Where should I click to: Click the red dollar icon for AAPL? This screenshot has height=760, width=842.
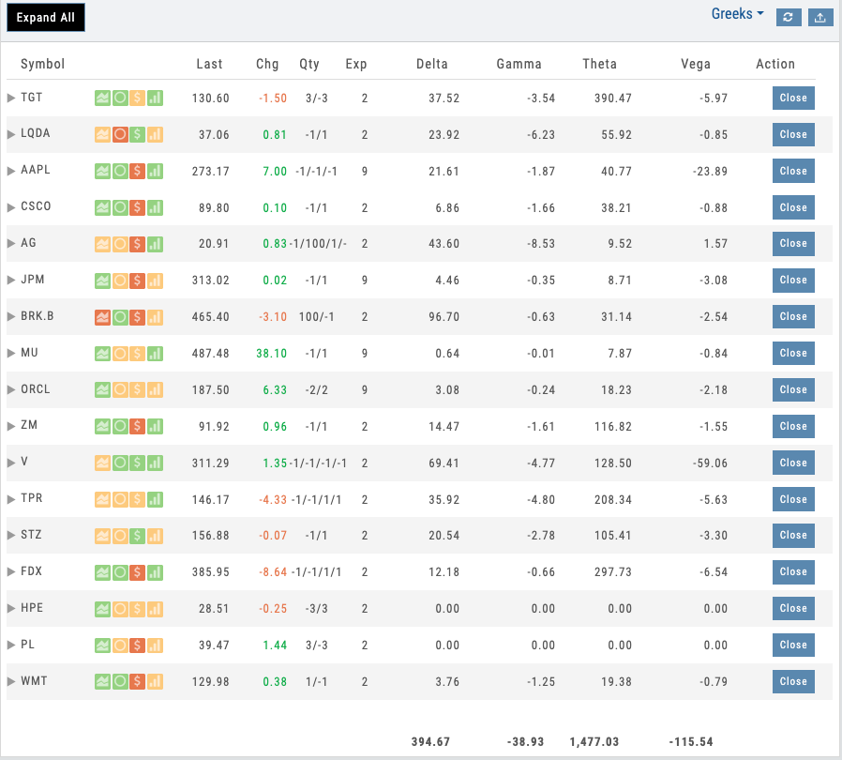137,171
